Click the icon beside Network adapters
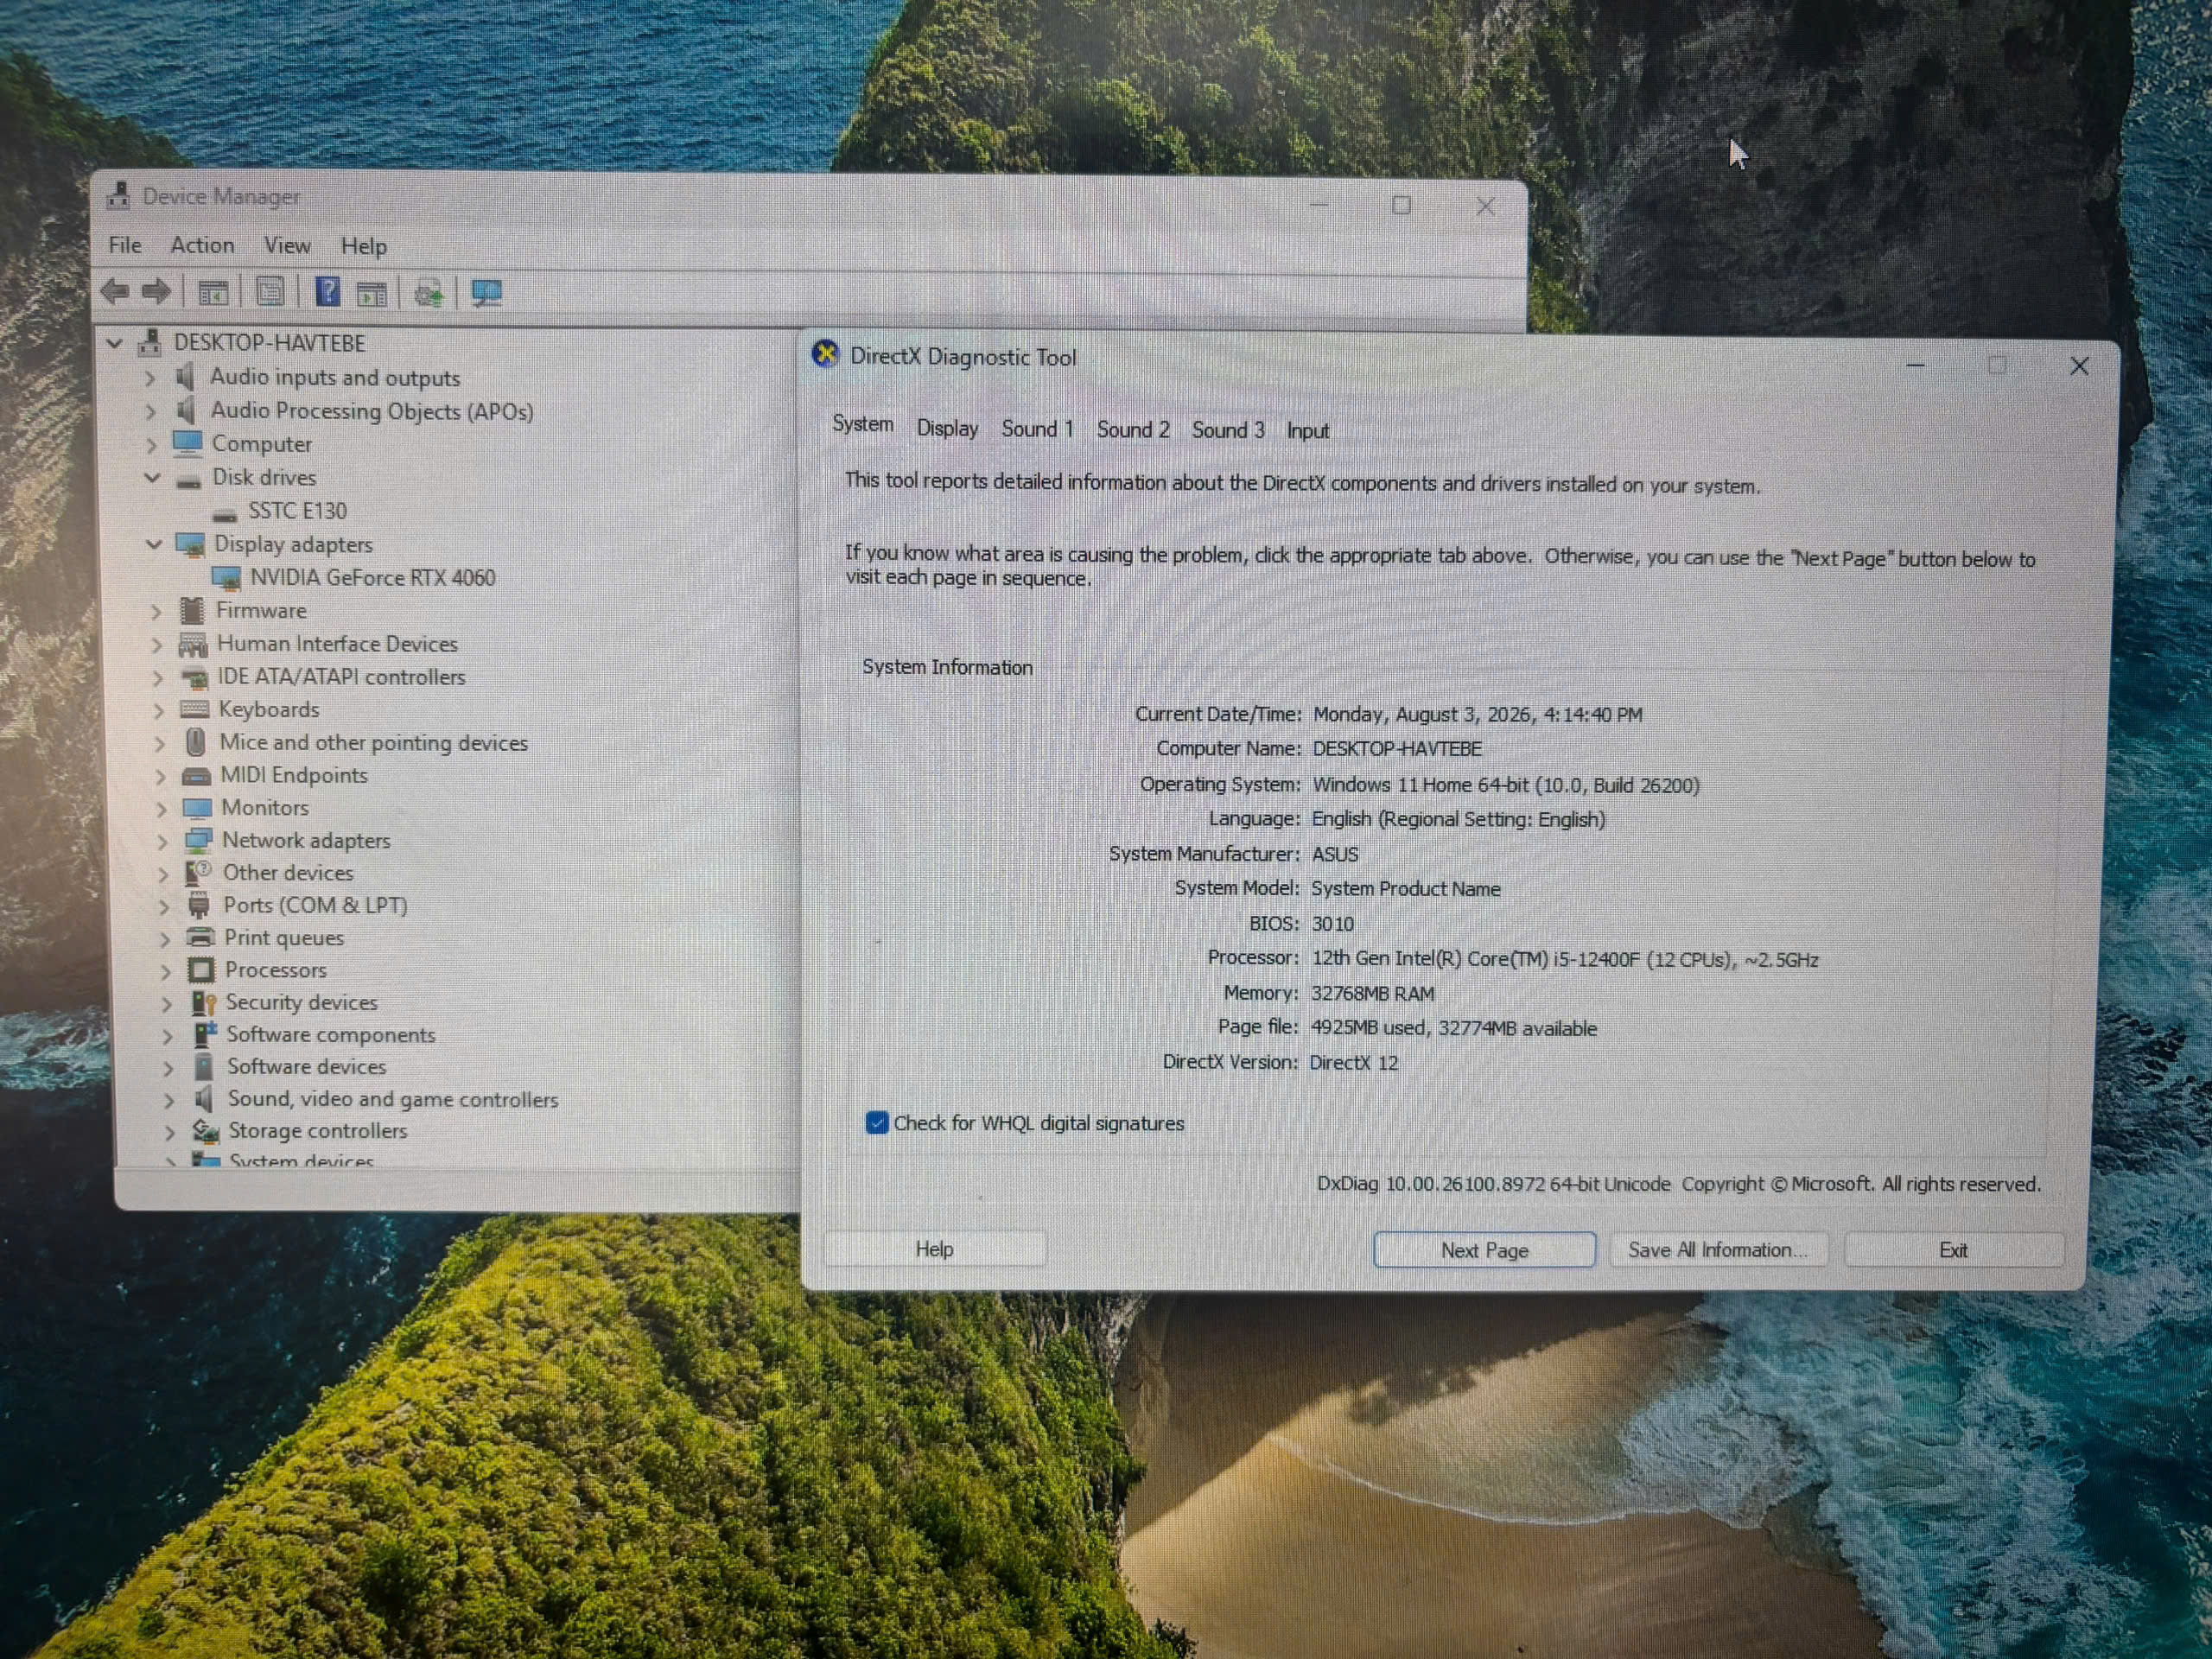The width and height of the screenshot is (2212, 1659). (x=198, y=840)
